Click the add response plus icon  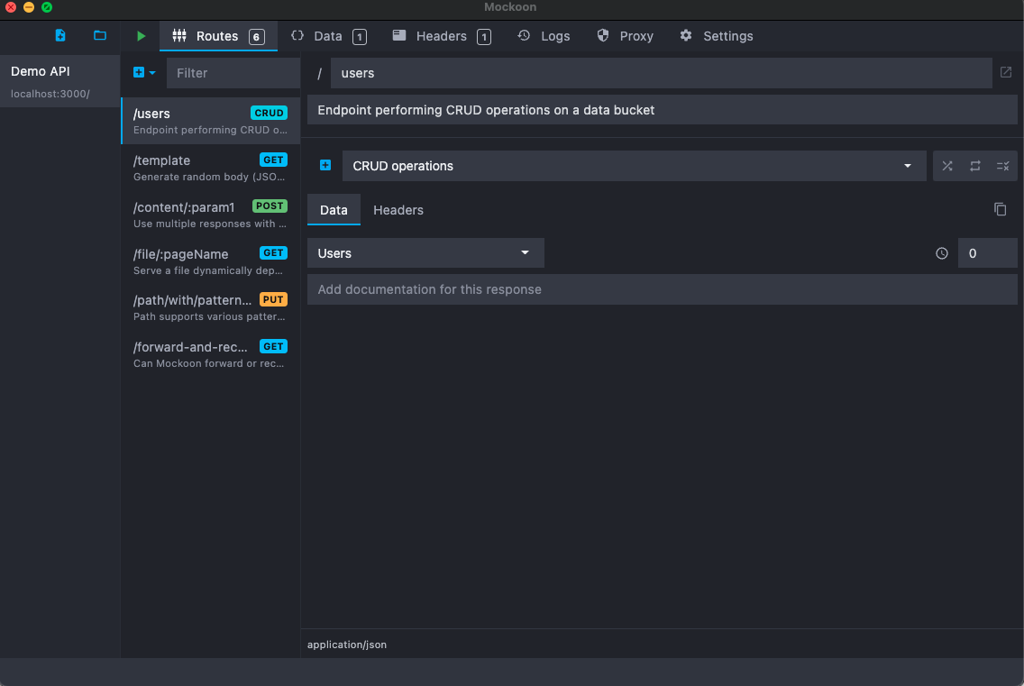click(325, 166)
